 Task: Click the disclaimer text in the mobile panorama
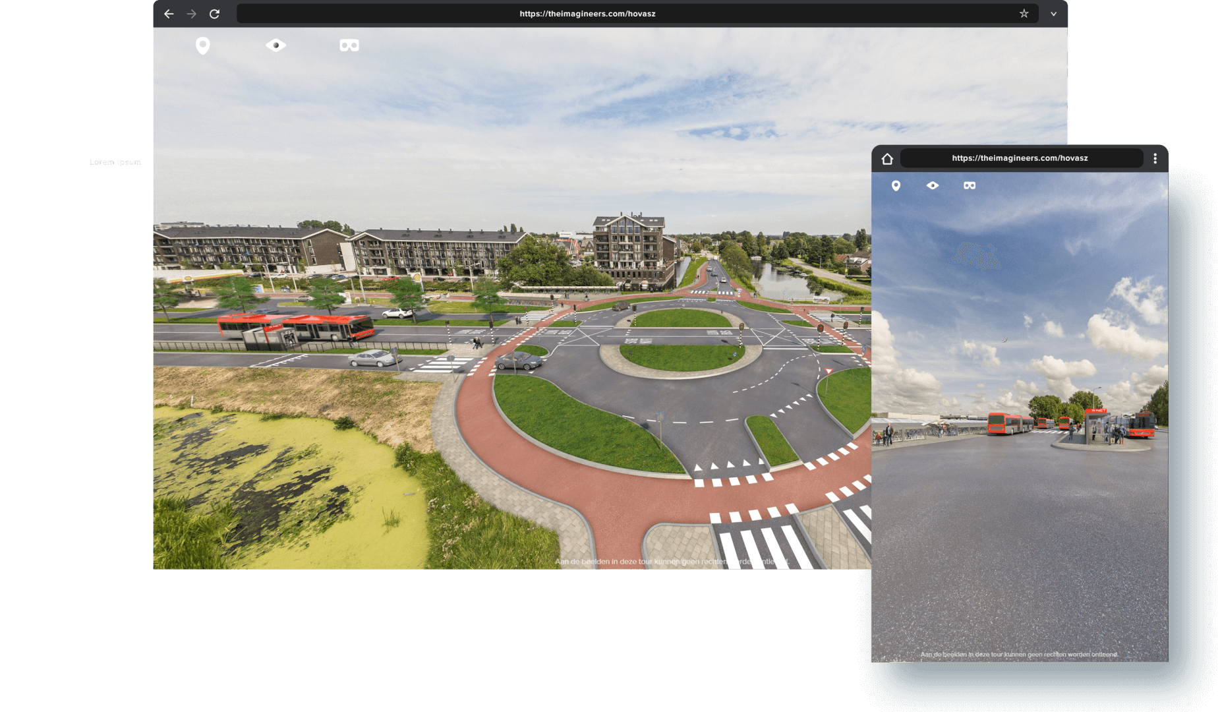pos(1019,655)
